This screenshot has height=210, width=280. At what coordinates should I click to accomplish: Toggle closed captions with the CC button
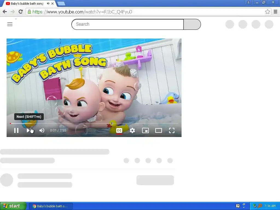point(119,130)
